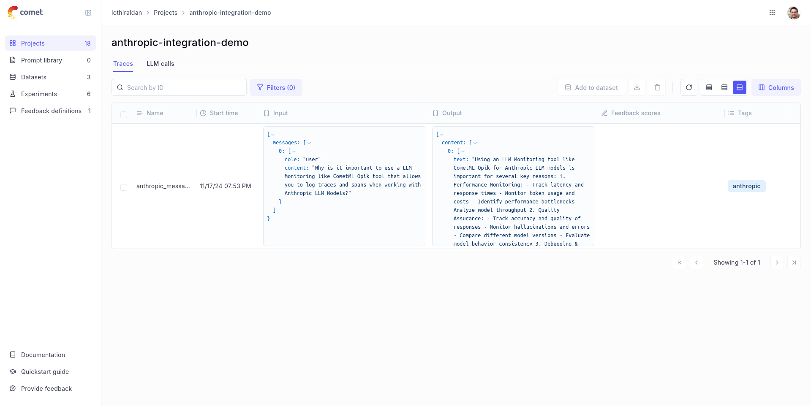This screenshot has height=406, width=811.
Task: Click the Search by ID field
Action: pos(179,87)
